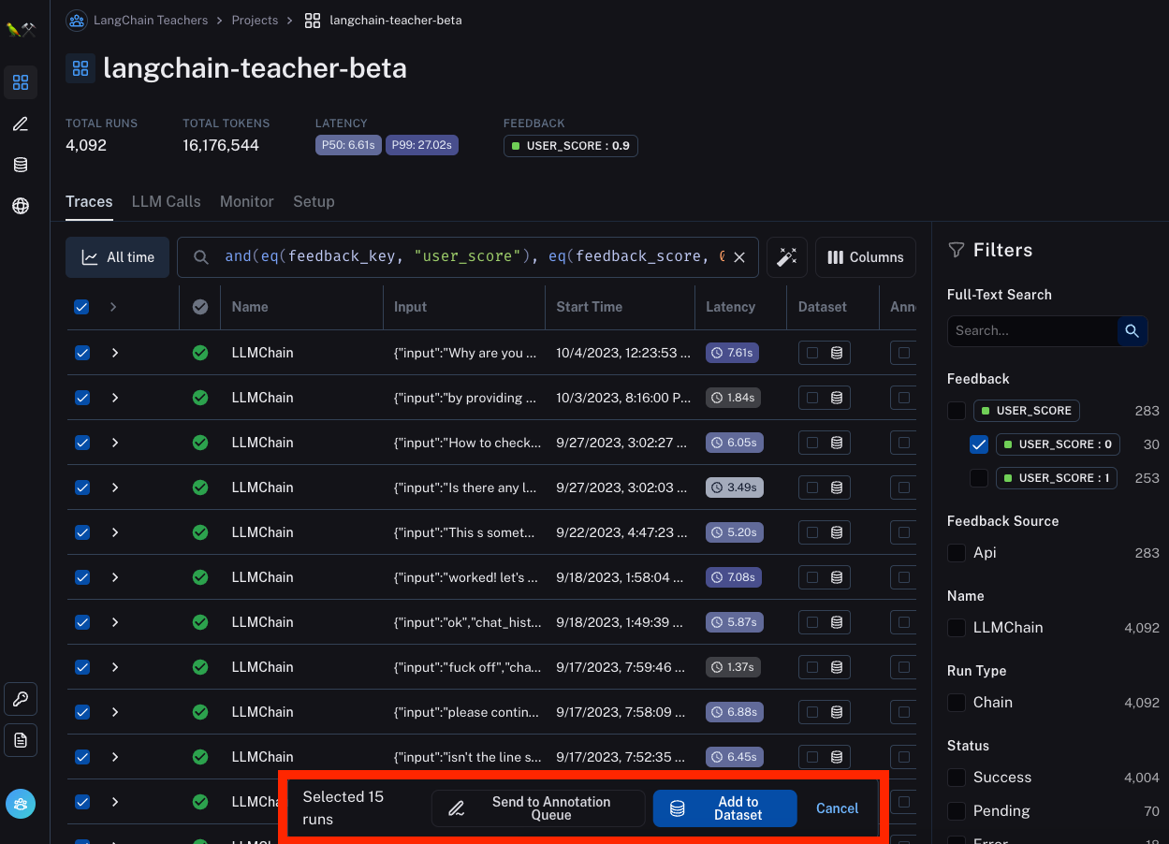
Task: Click the Add to Dataset button
Action: click(x=724, y=808)
